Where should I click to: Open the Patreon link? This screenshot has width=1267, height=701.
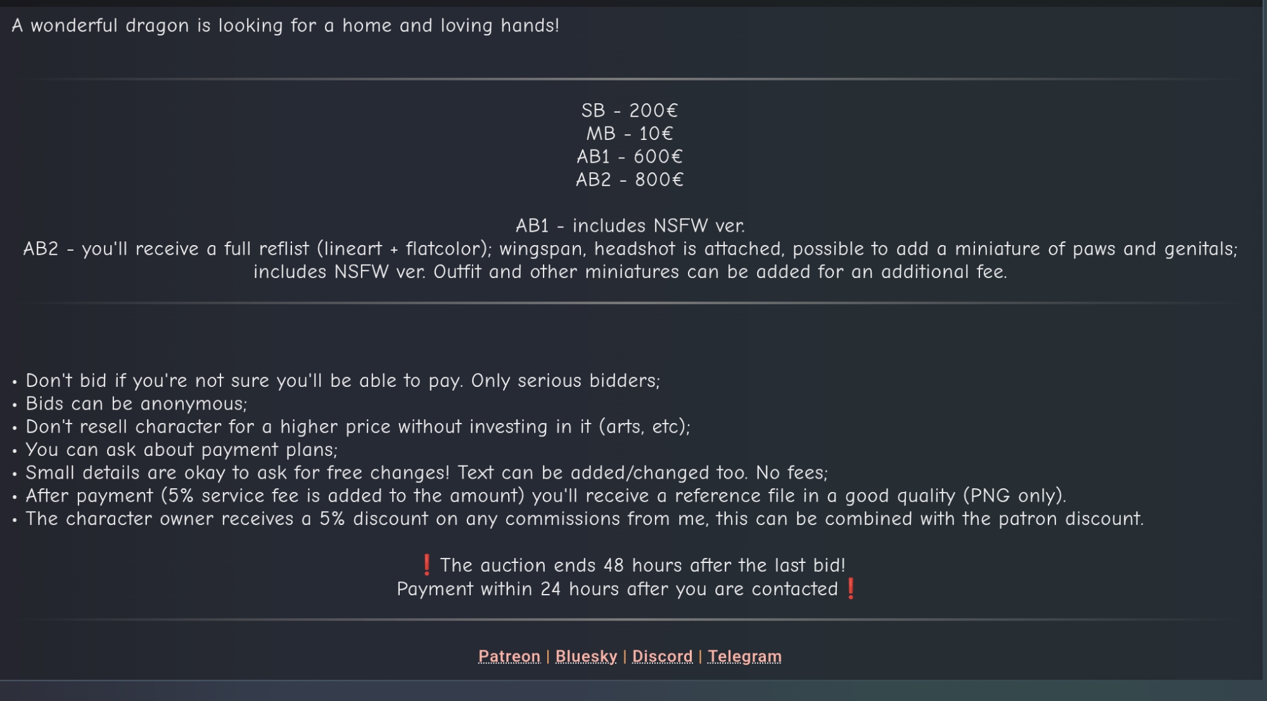pyautogui.click(x=509, y=656)
